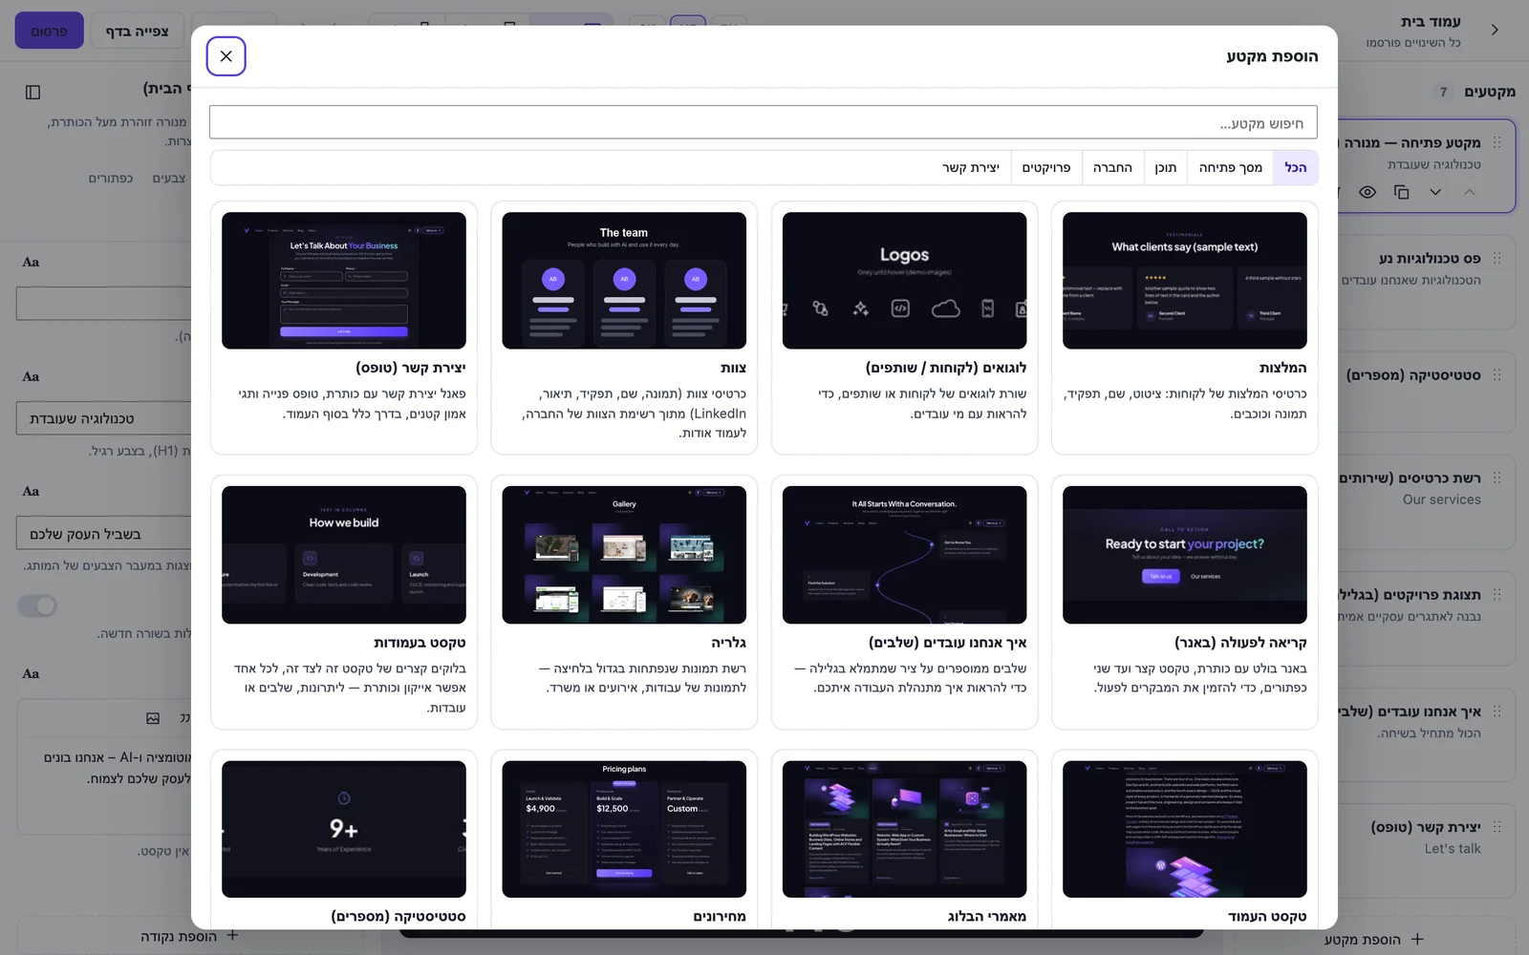Pick the Logos section preview thumbnail

click(904, 280)
